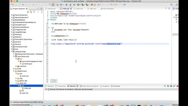188x106 pixels.
Task: Click the External Tools run icon
Action: pyautogui.click(x=87, y=5)
